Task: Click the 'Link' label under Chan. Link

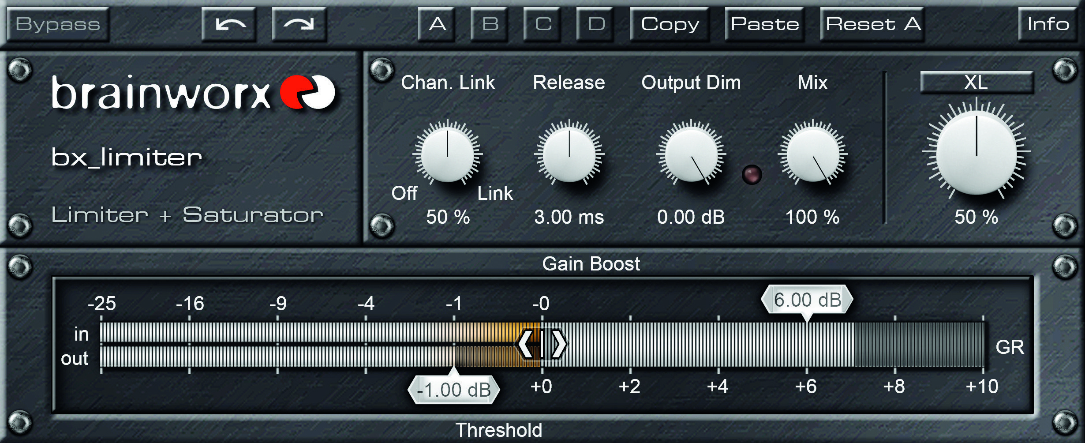Action: (495, 193)
